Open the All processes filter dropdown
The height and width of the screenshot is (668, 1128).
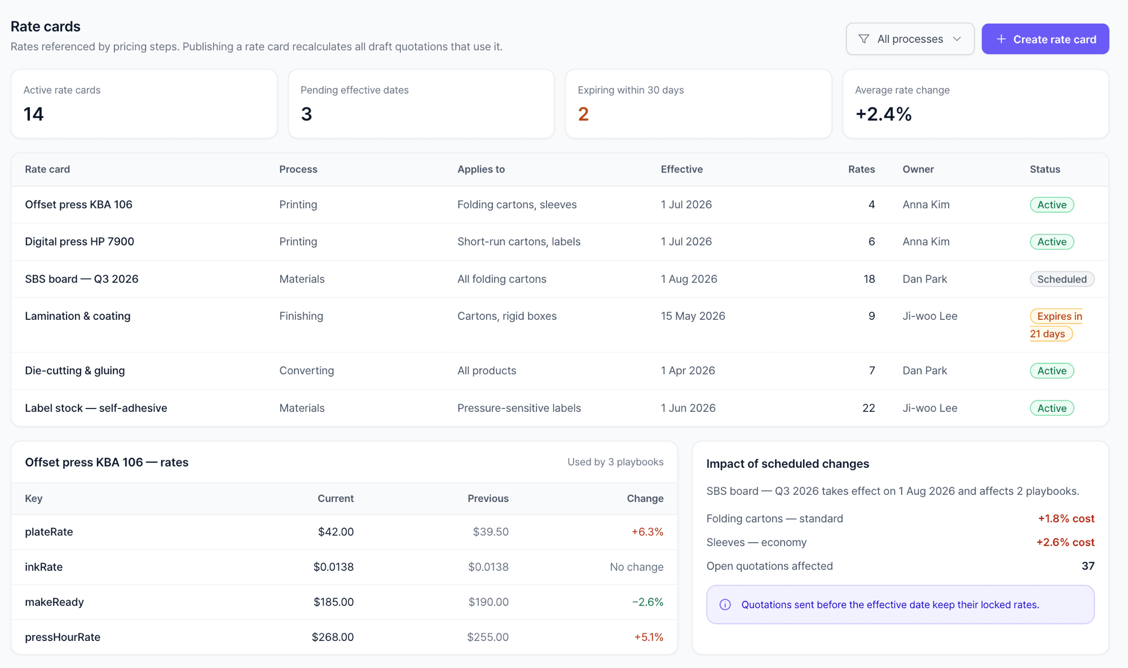click(x=910, y=39)
